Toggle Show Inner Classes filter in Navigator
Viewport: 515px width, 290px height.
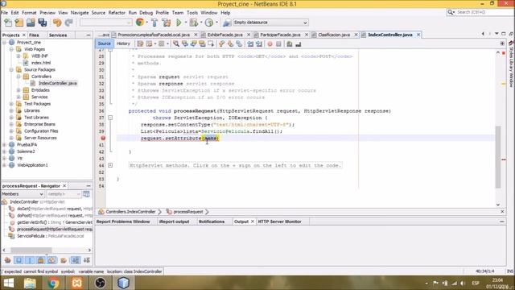(51, 260)
